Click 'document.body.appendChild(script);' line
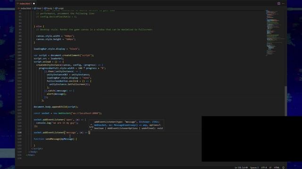The height and width of the screenshot is (169, 302). [x=56, y=107]
